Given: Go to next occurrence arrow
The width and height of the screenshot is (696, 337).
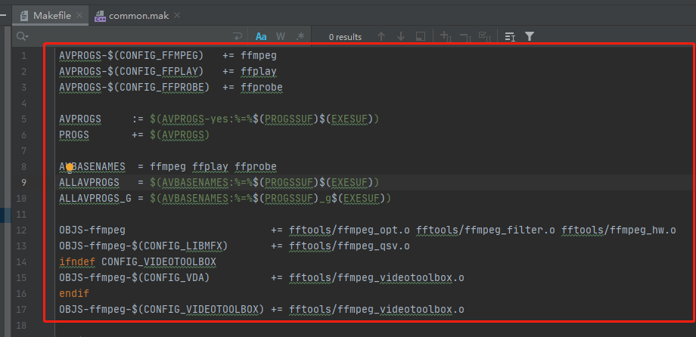Looking at the screenshot, I should click(x=400, y=36).
